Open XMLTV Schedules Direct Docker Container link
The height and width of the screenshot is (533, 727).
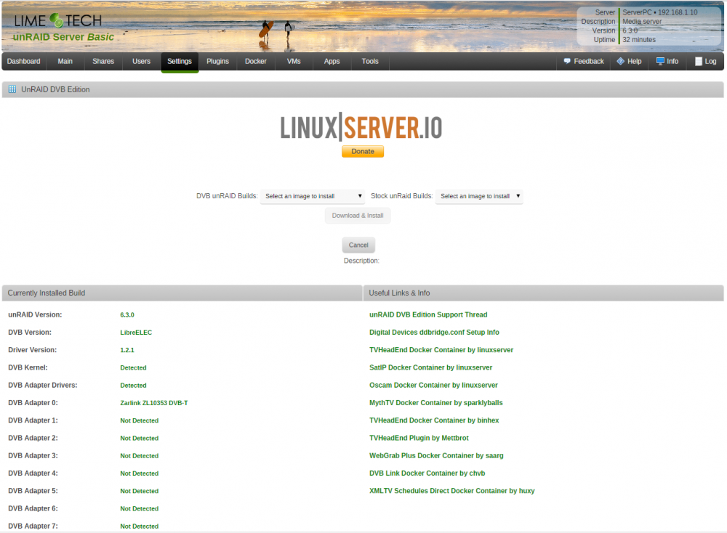tap(451, 491)
